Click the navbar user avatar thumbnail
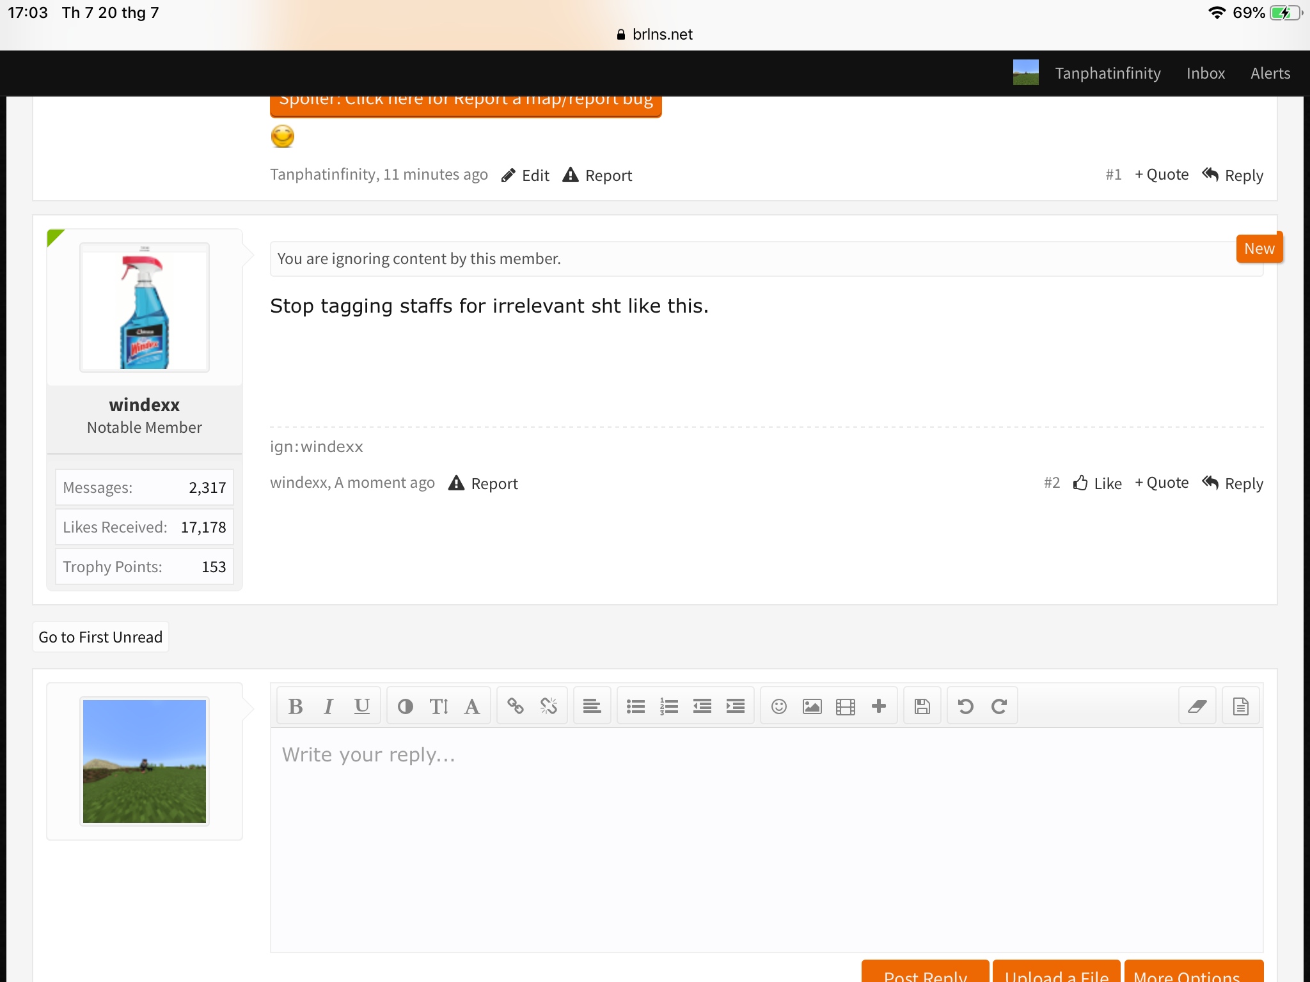 point(1026,73)
